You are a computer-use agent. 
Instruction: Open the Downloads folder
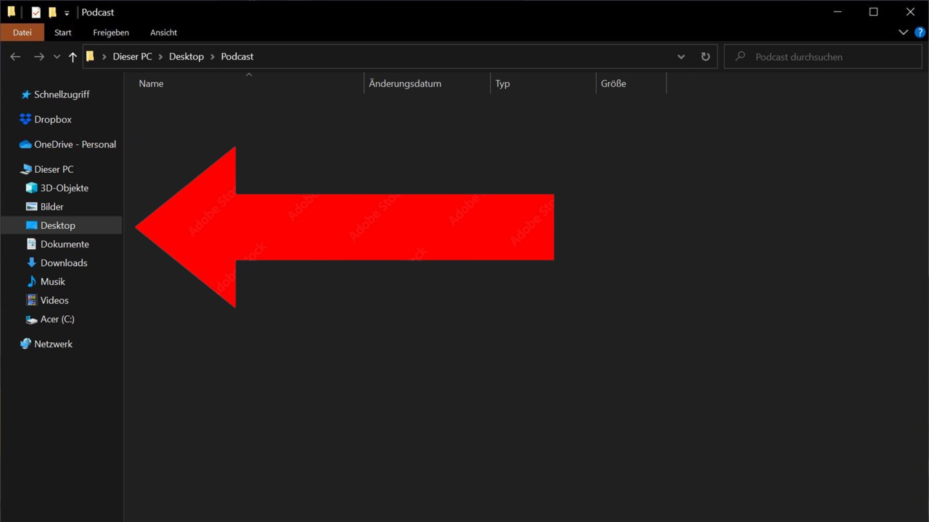click(x=64, y=262)
